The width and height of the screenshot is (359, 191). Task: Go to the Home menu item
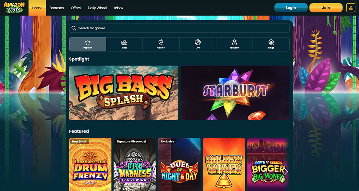(37, 8)
